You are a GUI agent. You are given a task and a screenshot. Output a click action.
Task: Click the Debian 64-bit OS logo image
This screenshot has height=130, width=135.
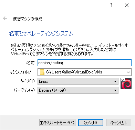coord(126,83)
